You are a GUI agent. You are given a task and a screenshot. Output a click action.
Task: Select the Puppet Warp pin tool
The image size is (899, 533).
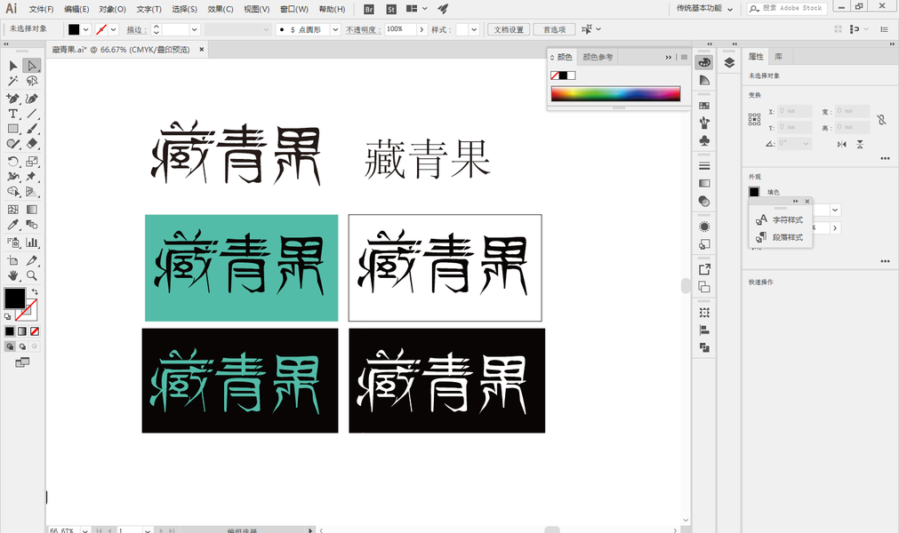tap(31, 176)
